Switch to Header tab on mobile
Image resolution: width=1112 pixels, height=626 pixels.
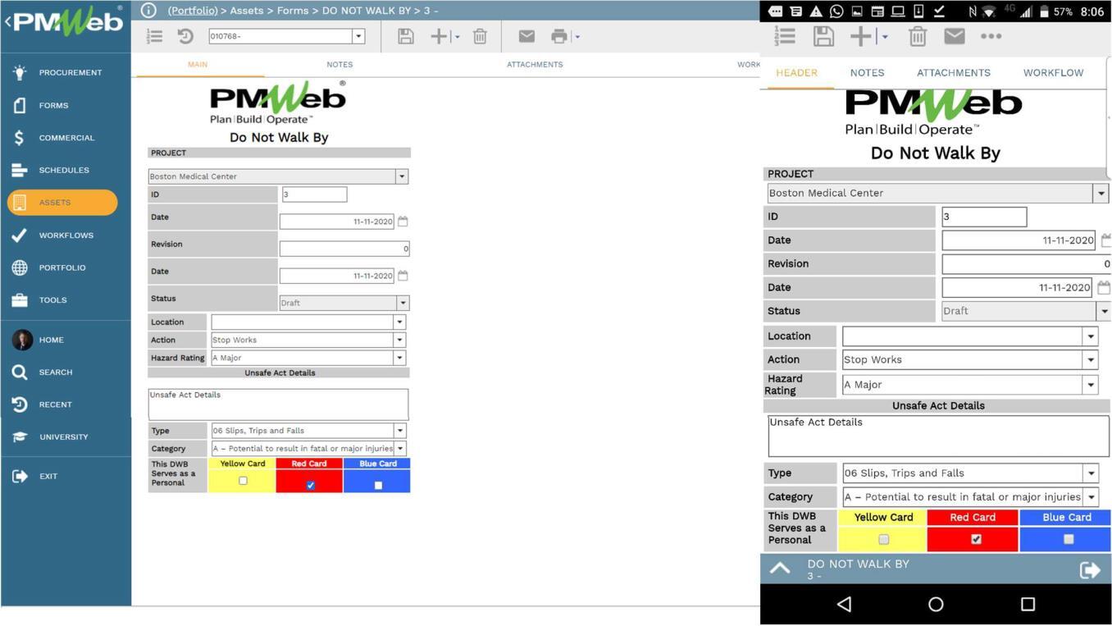coord(797,73)
